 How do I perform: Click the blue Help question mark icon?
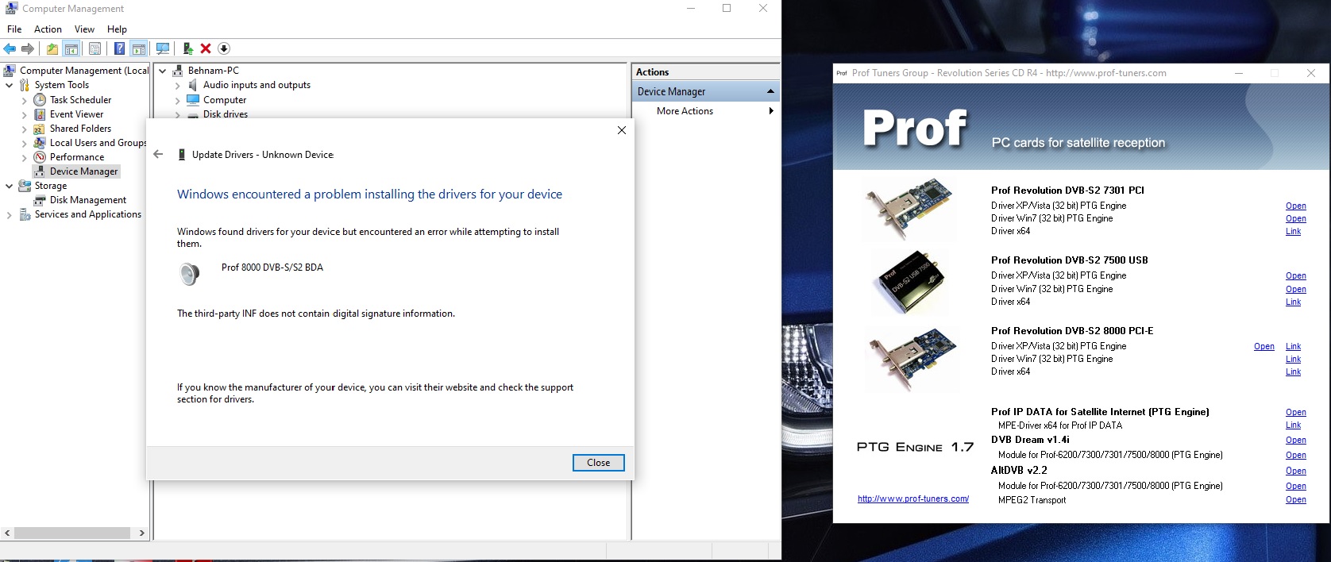[119, 49]
